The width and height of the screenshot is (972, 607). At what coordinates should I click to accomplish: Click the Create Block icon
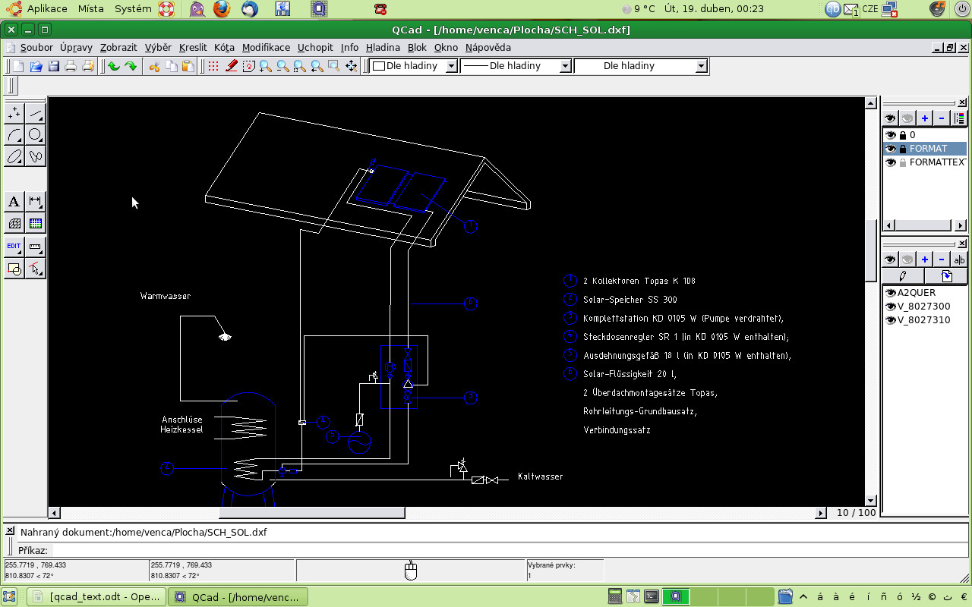coord(14,268)
